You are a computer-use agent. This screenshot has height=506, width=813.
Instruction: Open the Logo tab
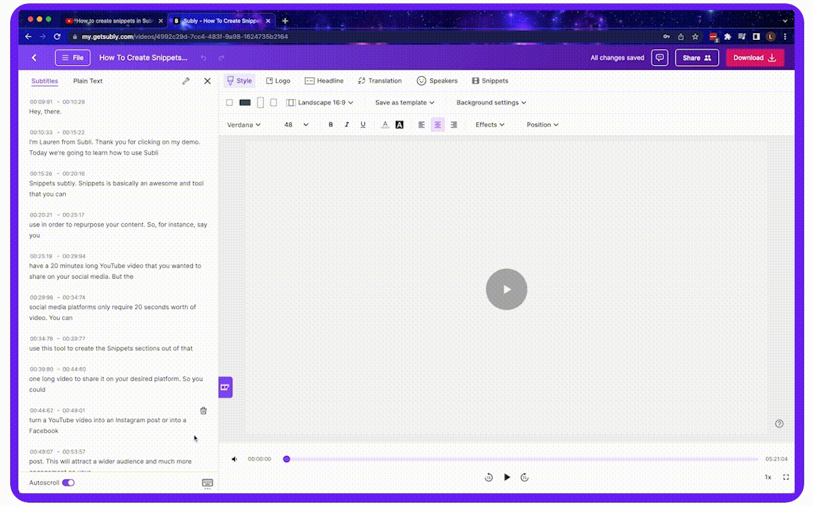click(x=278, y=80)
